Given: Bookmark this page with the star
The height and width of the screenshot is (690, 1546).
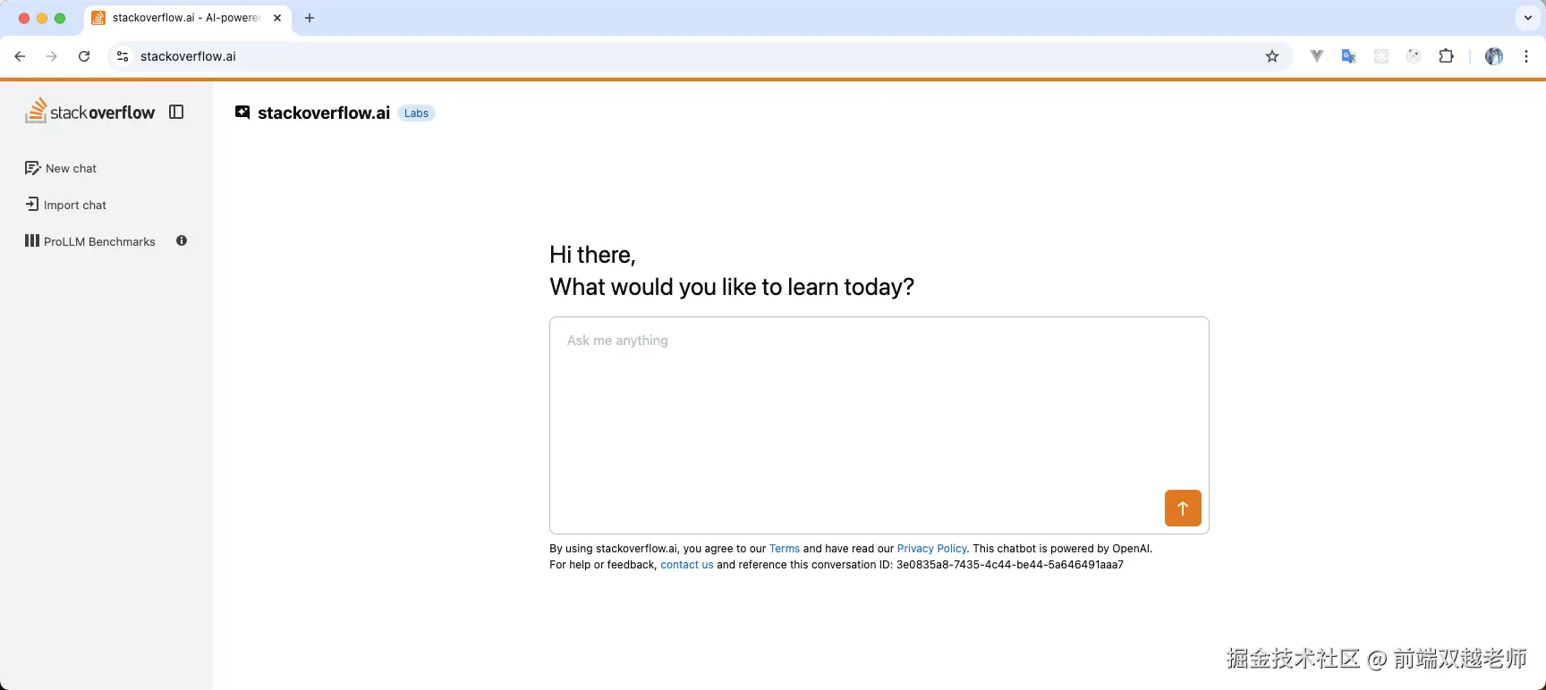Looking at the screenshot, I should (1272, 56).
